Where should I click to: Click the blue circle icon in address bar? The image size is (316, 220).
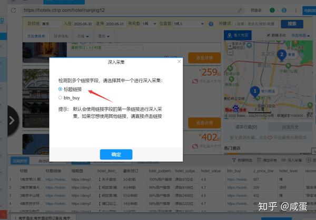click(x=284, y=10)
